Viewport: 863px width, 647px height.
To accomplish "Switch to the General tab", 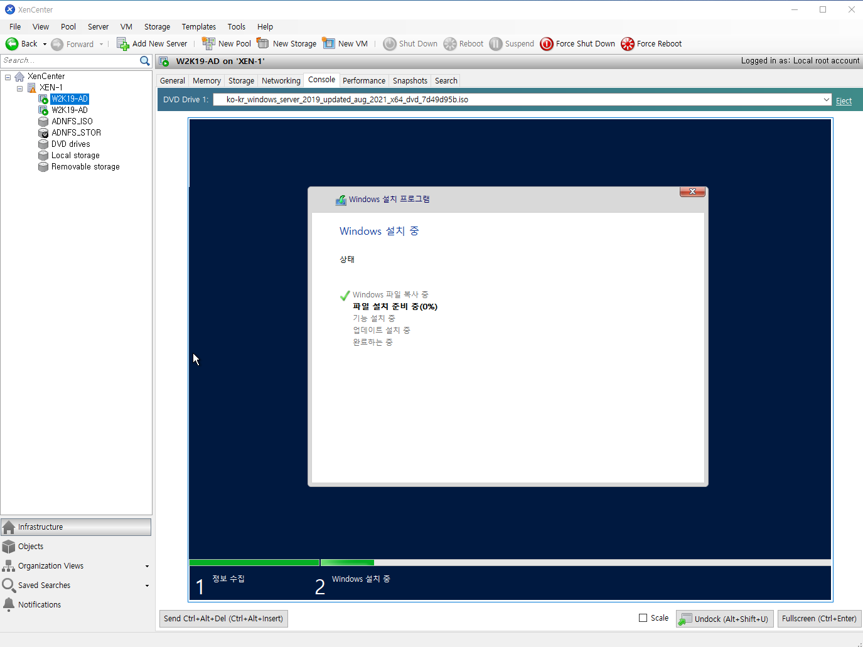I will pos(173,81).
